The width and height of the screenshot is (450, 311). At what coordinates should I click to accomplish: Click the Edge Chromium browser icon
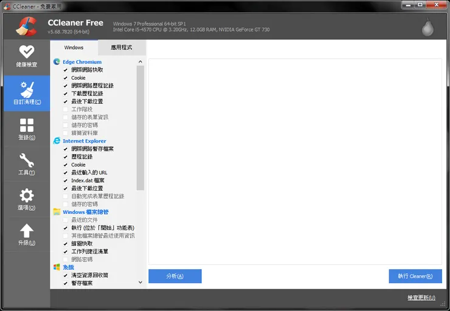click(57, 61)
